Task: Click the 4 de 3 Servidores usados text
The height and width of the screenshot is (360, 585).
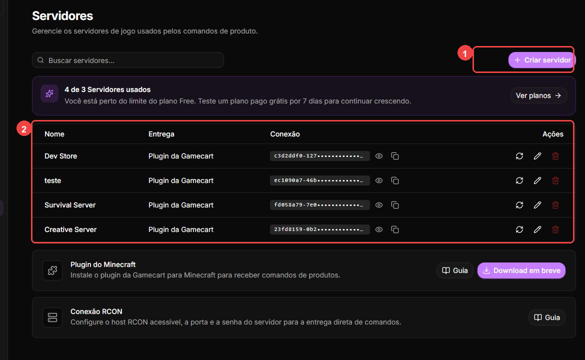Action: 107,89
